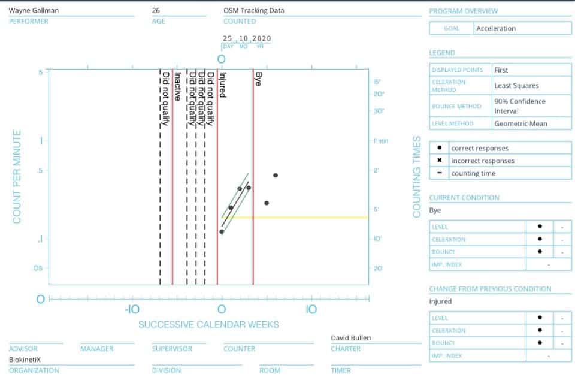
Task: Open the Bounce Method '90% Confidence Interval' field
Action: [519, 106]
